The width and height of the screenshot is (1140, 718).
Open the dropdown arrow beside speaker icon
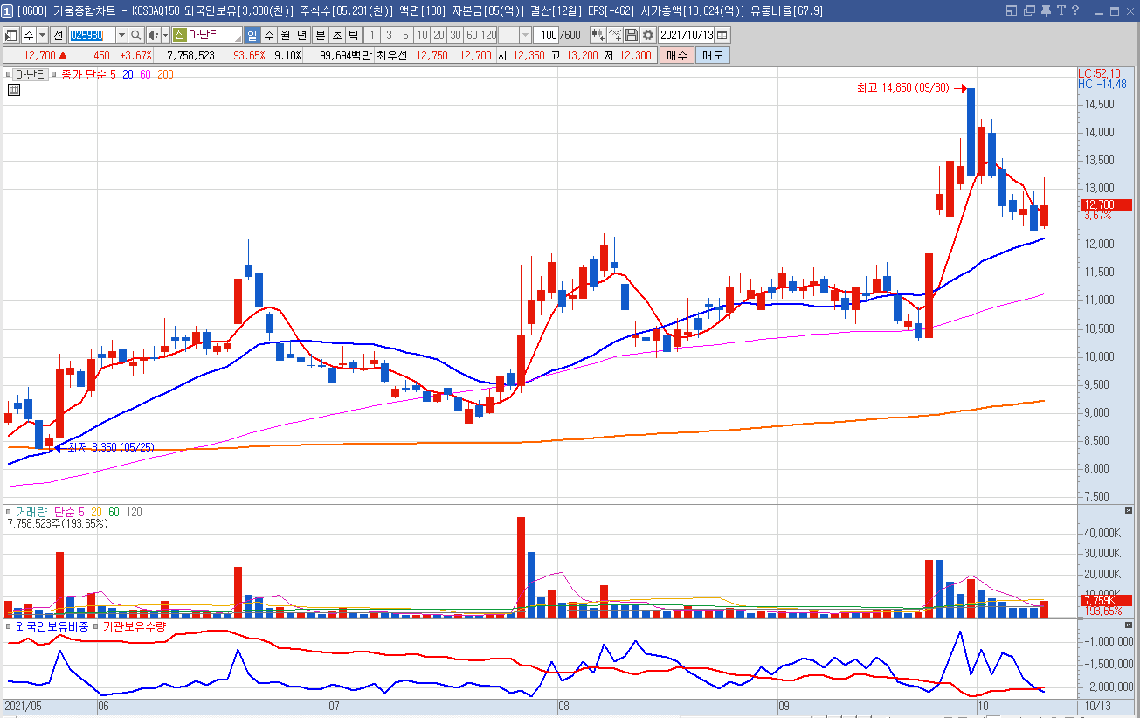point(165,35)
